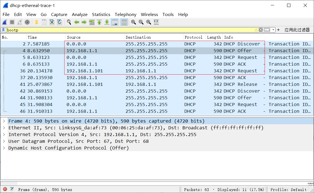Select packet 46 DHCP ACK row

pos(157,111)
